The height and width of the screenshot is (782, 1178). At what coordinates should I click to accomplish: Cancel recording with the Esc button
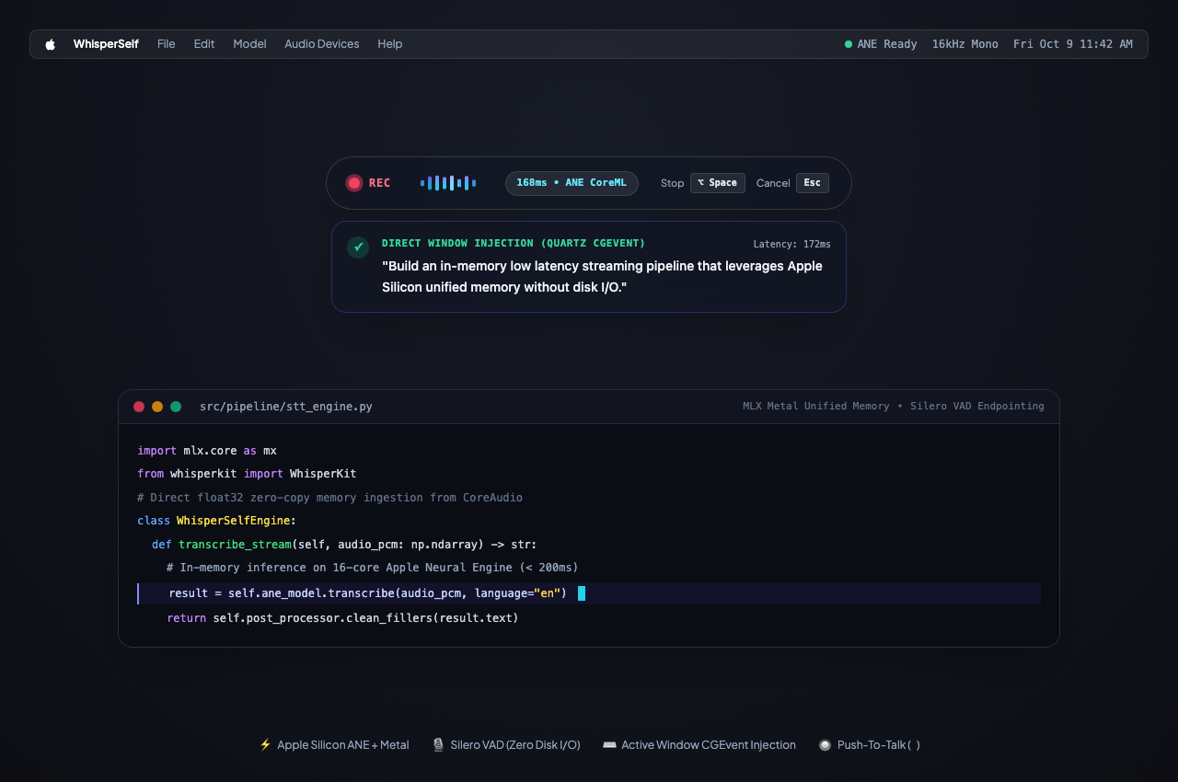pyautogui.click(x=813, y=183)
